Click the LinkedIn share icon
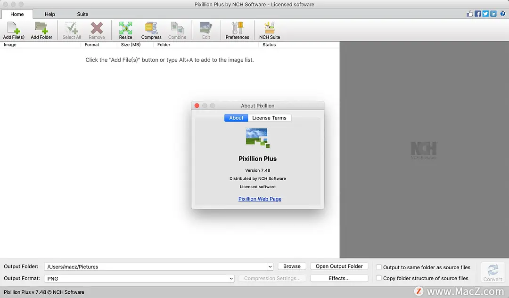The height and width of the screenshot is (298, 509). pos(493,14)
